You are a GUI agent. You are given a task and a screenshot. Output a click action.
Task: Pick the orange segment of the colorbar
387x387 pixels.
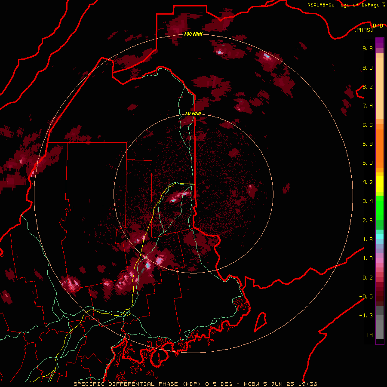(x=380, y=148)
